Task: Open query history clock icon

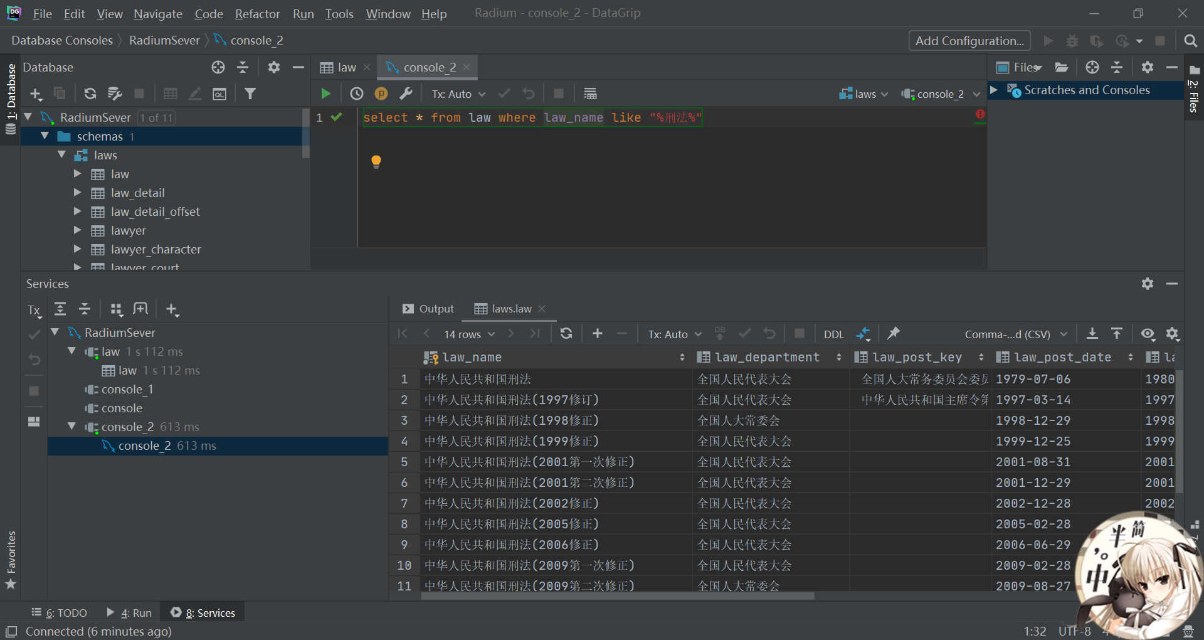Action: (x=357, y=93)
